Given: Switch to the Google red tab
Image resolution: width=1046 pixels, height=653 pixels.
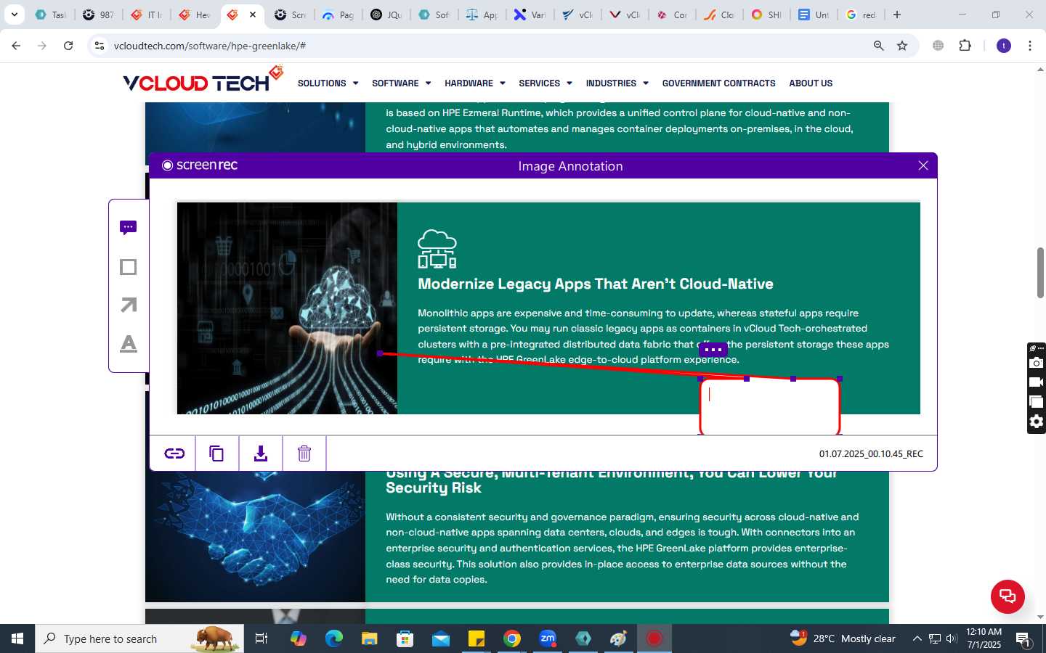Looking at the screenshot, I should pos(861,15).
